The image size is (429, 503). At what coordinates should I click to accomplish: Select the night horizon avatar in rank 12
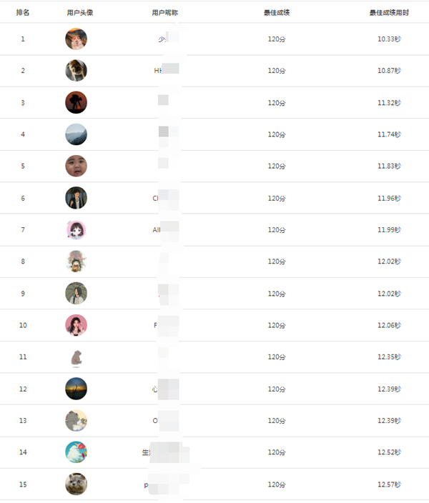pos(76,389)
